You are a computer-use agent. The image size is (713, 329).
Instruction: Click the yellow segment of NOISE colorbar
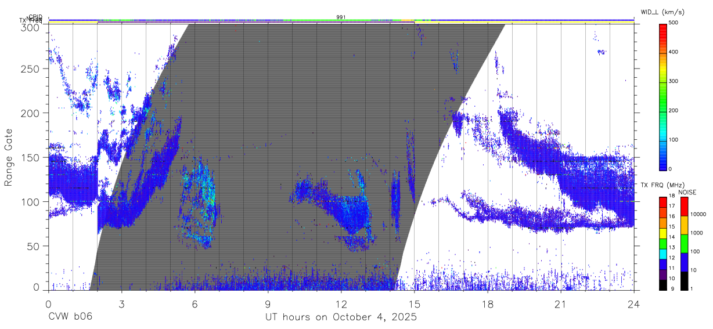pyautogui.click(x=684, y=225)
